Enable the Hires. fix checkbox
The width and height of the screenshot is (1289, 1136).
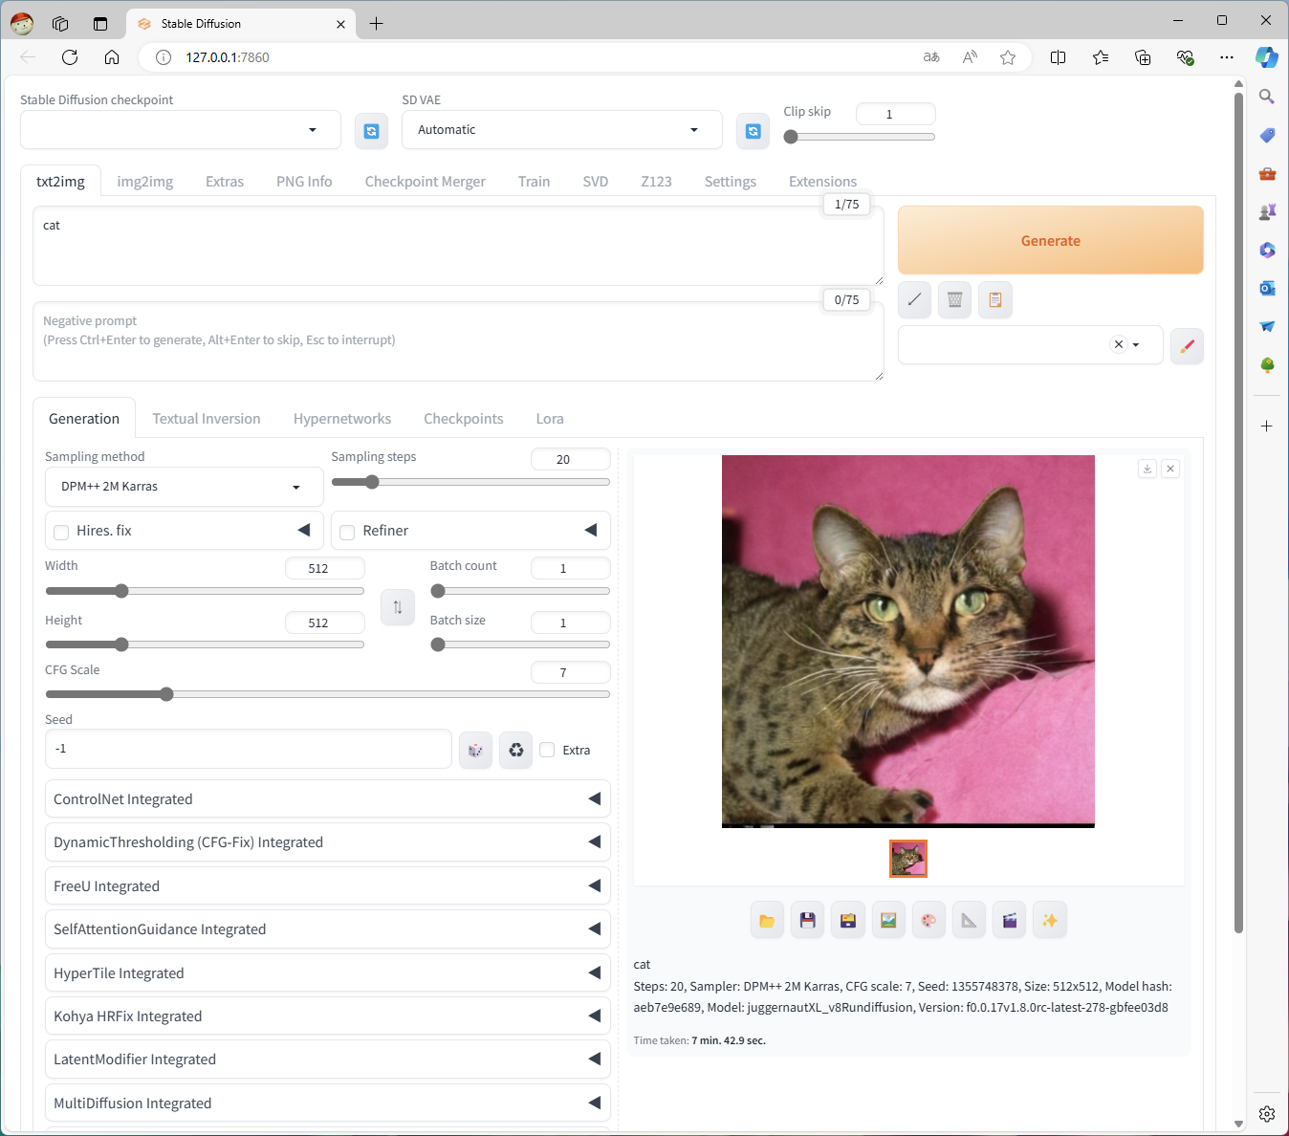[61, 532]
